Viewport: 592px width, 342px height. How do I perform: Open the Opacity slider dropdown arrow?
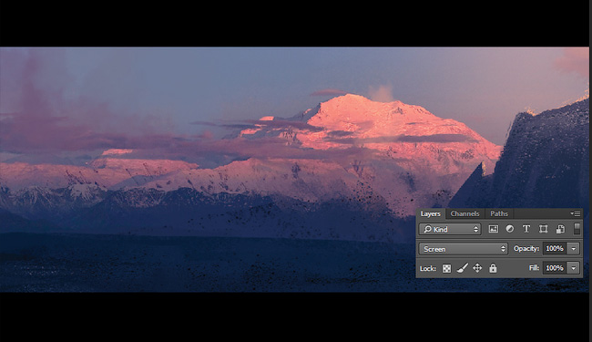pos(574,249)
